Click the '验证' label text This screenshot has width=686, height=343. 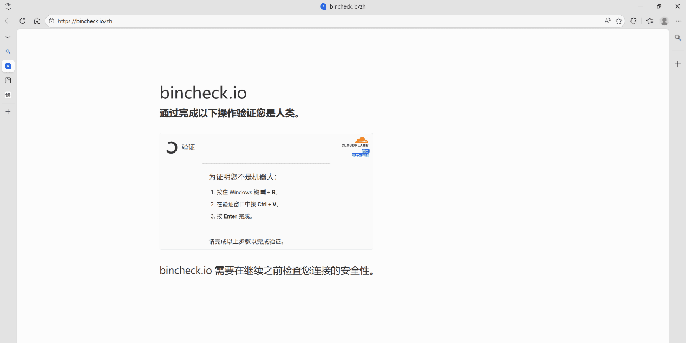[188, 148]
